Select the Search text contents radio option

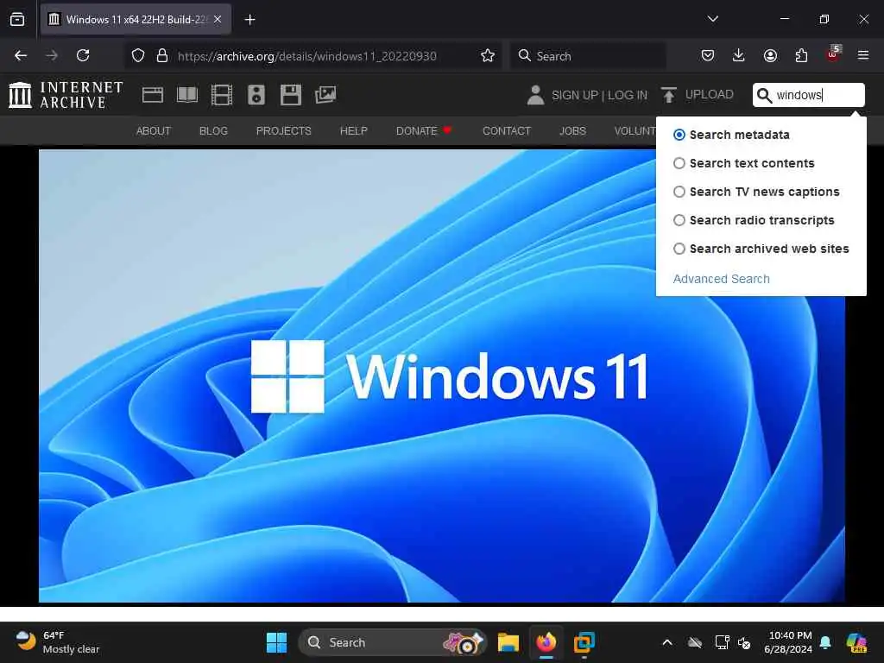coord(679,163)
